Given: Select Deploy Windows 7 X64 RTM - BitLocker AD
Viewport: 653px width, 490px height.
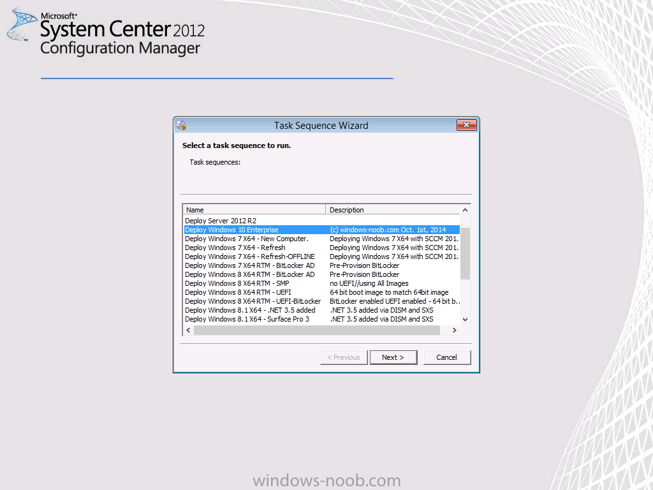Looking at the screenshot, I should tap(322, 265).
